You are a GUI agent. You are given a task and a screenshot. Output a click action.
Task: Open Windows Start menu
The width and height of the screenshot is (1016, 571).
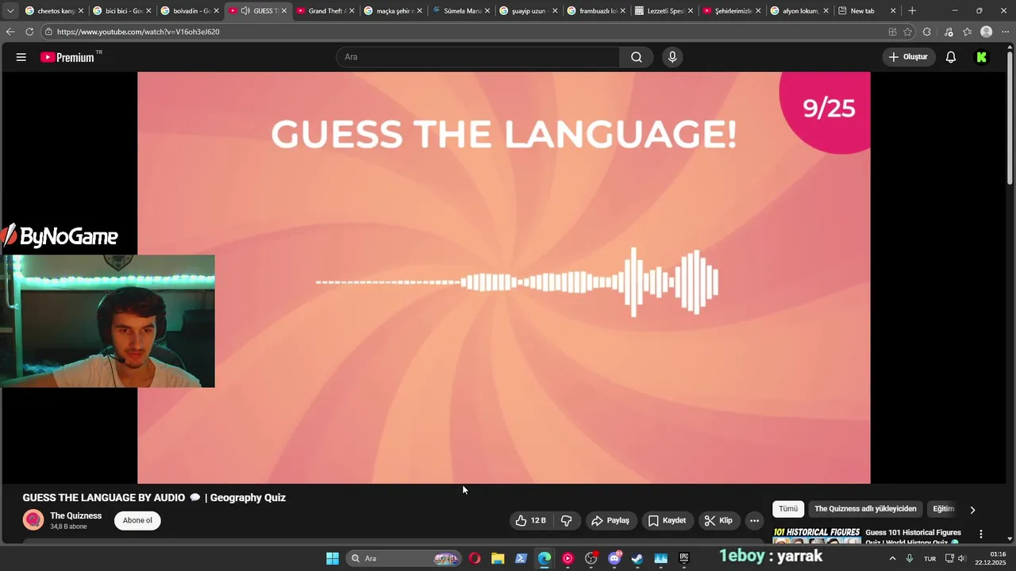(x=333, y=558)
